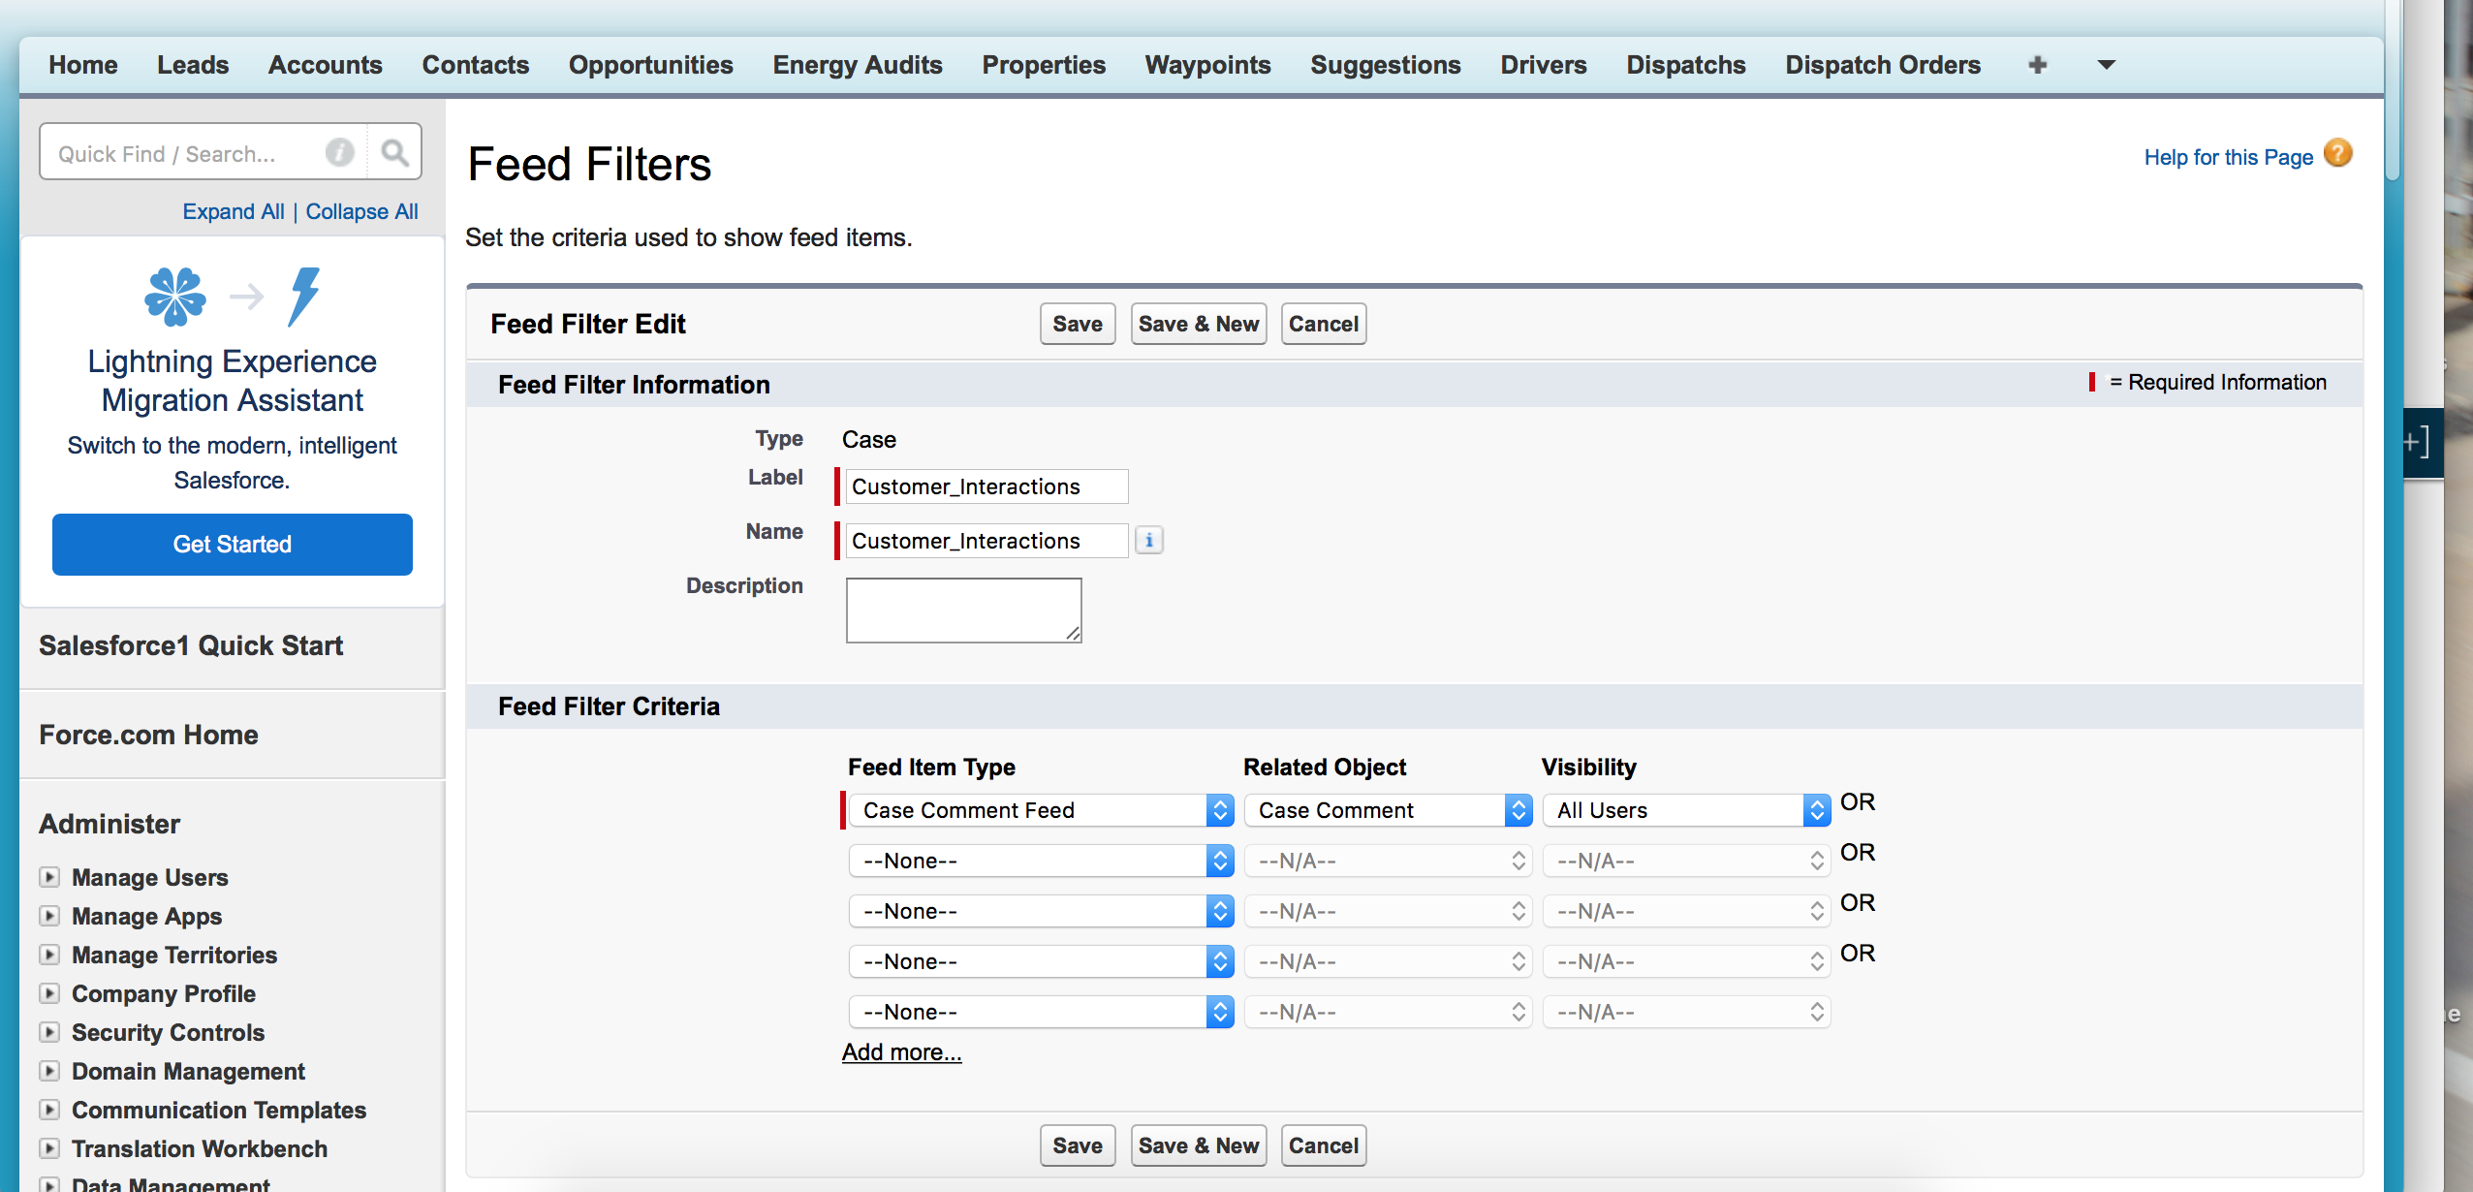Screen dimensions: 2473x1192
Task: Click the Add more... link
Action: [x=901, y=1052]
